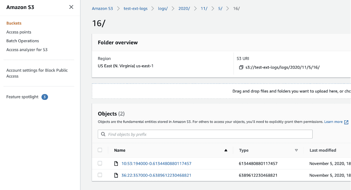Click the Last modified column header
This screenshot has height=190, width=351.
tap(323, 150)
